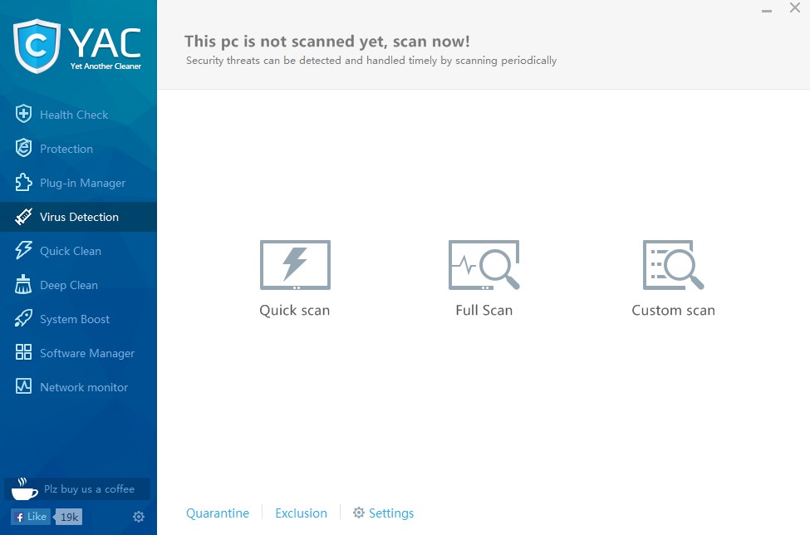The image size is (810, 535).
Task: Open the Protection section
Action: pos(79,149)
